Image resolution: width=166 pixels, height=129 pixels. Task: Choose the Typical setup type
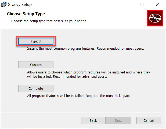(36, 41)
